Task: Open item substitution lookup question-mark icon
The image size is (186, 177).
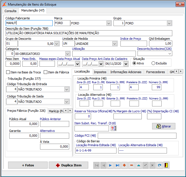Action: click(113, 128)
